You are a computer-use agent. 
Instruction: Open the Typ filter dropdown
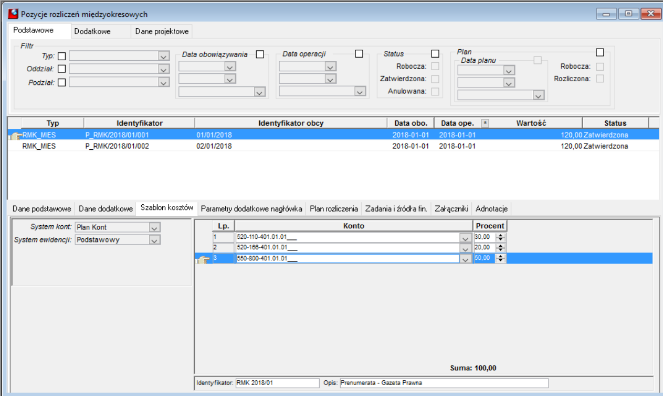[163, 56]
